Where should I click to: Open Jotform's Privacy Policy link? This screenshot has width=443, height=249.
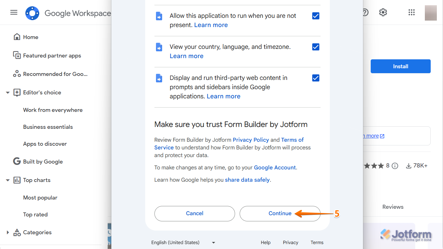pos(251,140)
